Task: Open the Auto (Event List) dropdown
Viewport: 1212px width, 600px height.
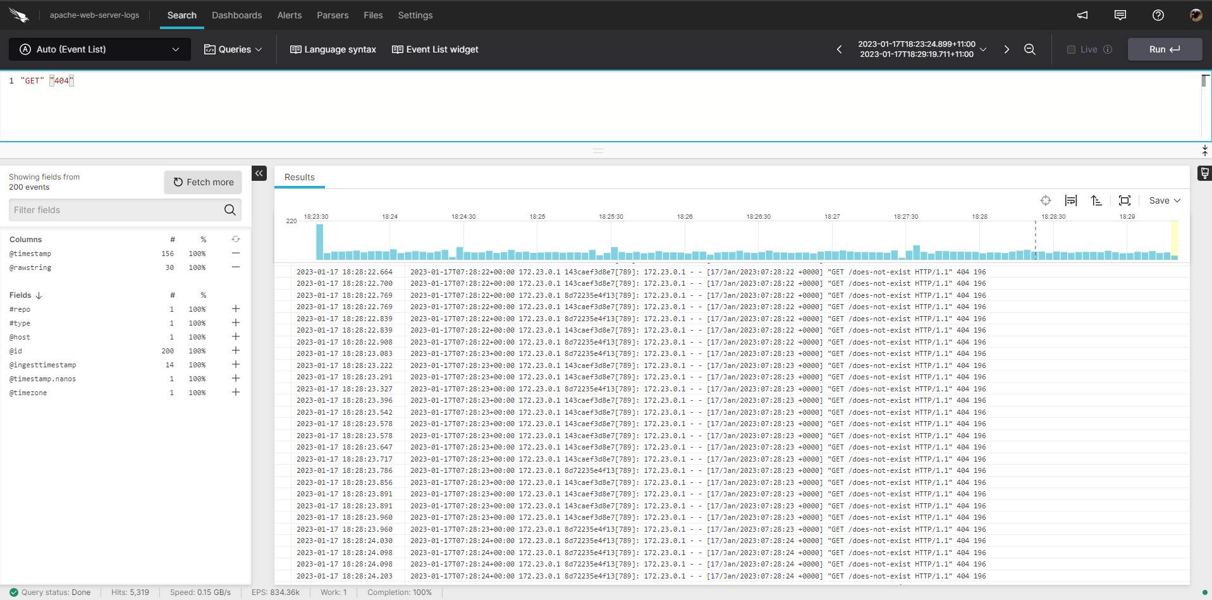Action: 100,49
